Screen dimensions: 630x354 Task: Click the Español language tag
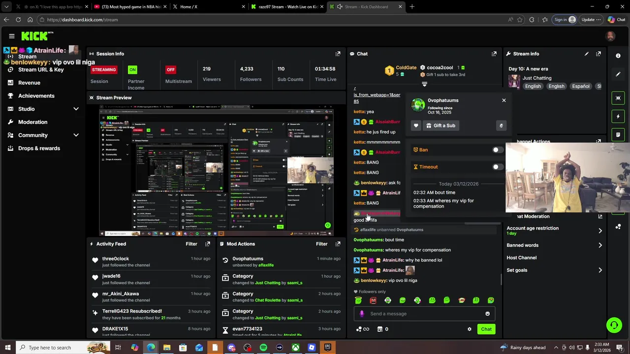point(580,86)
